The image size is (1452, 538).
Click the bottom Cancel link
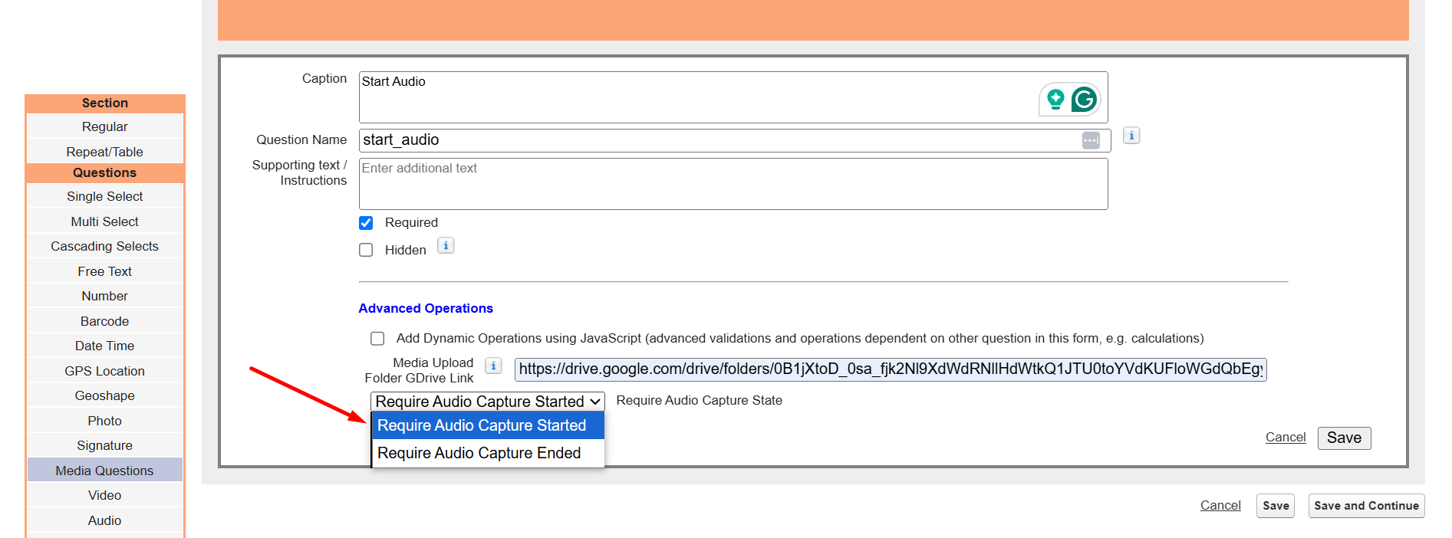coord(1220,505)
